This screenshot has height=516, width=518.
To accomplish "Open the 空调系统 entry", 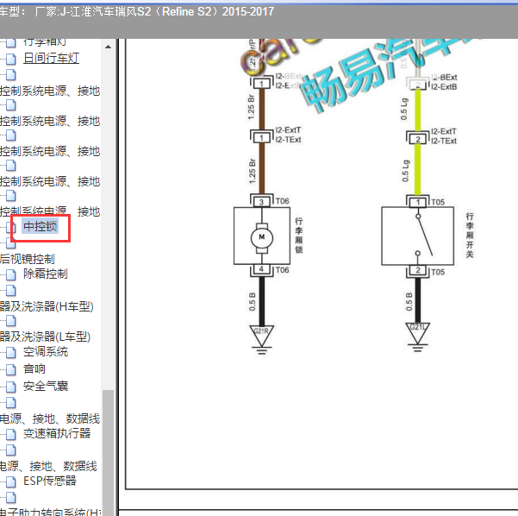I will (x=46, y=351).
